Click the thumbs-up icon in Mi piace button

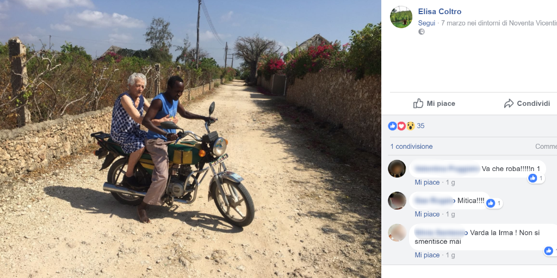click(418, 103)
